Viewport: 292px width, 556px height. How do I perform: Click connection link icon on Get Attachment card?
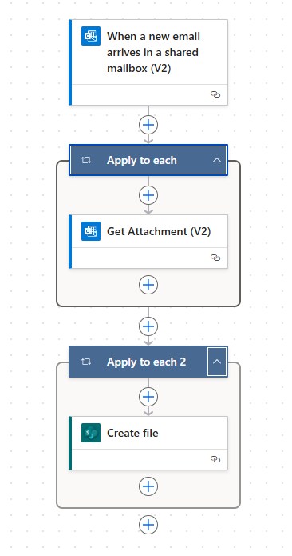(x=215, y=258)
